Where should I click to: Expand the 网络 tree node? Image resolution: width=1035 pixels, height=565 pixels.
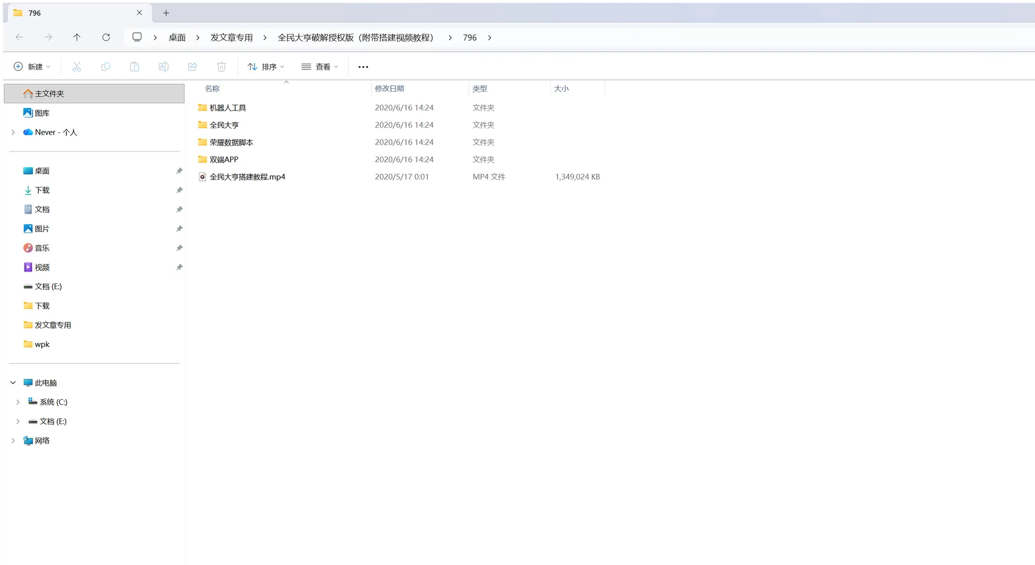coord(13,441)
